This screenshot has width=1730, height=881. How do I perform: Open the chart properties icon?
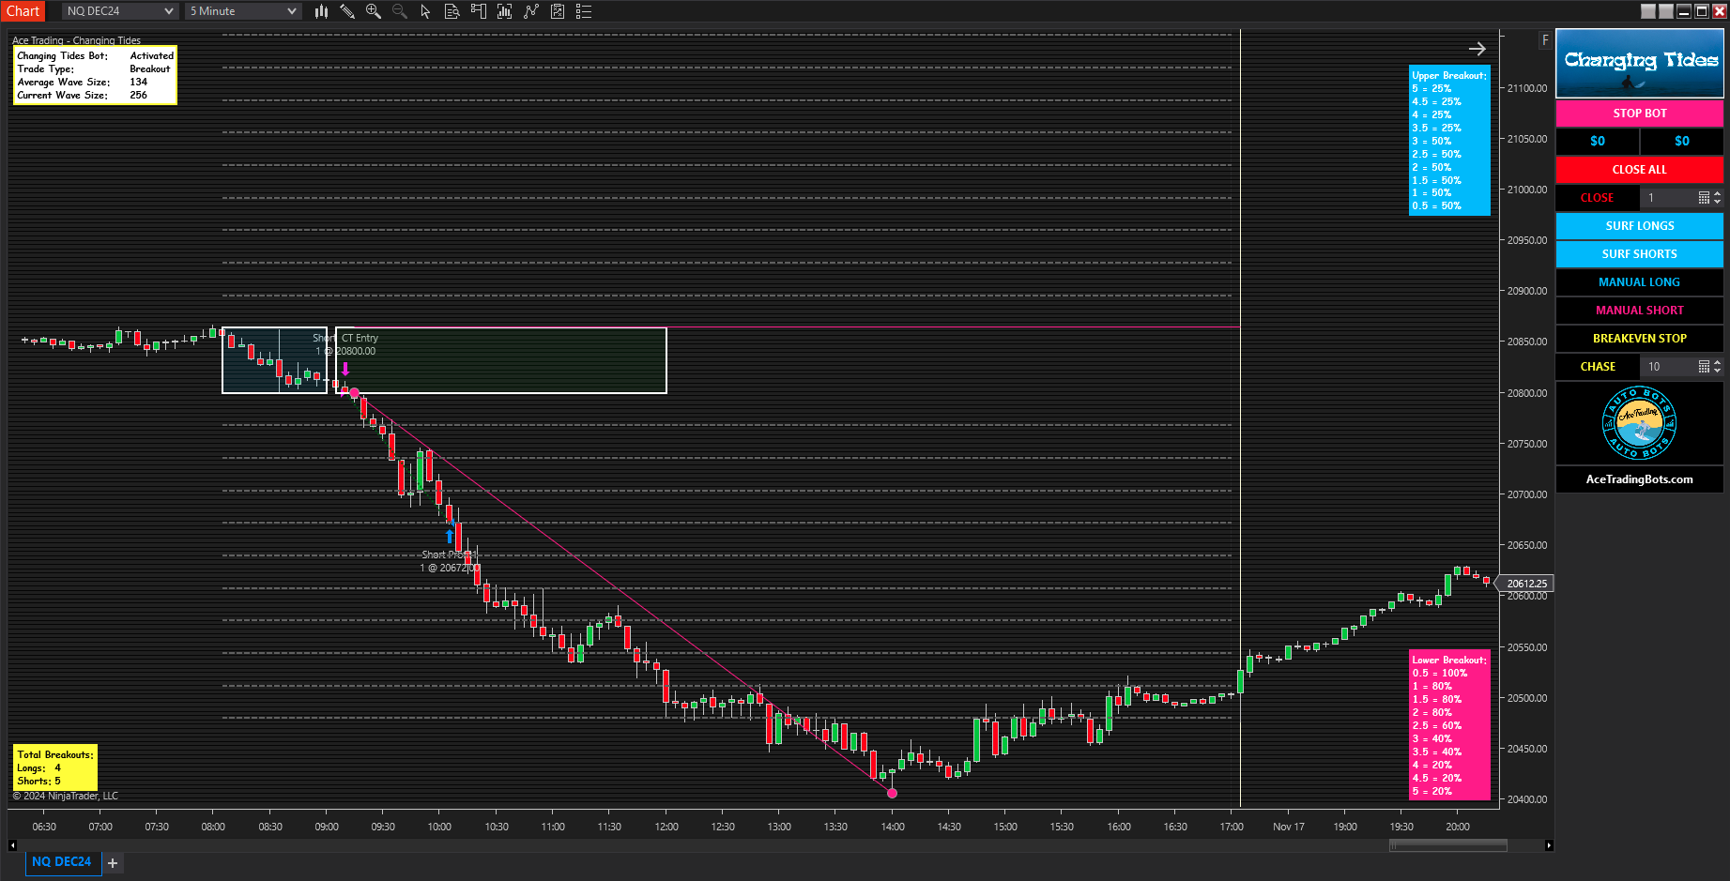click(x=558, y=11)
